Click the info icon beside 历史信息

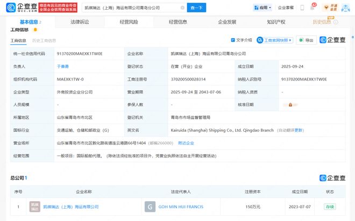click(x=336, y=22)
